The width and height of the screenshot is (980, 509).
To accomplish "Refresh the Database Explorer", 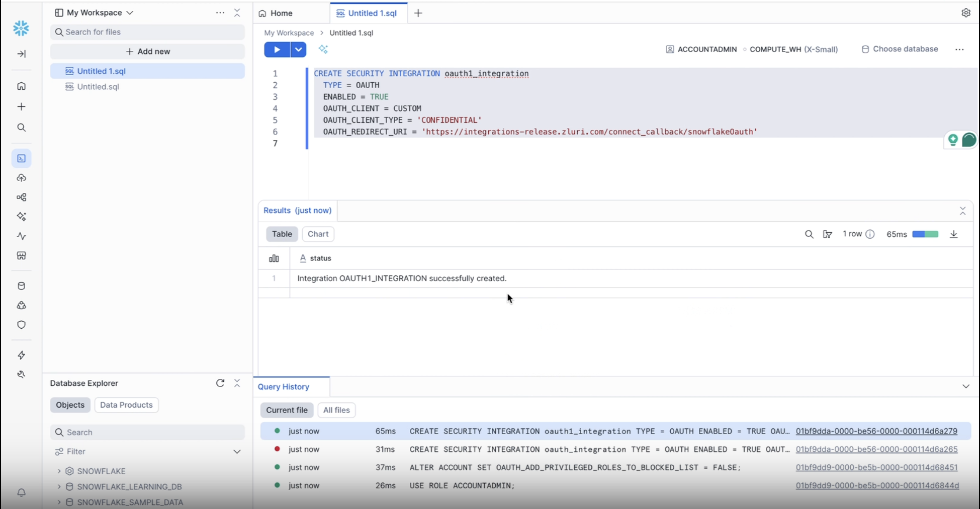I will [x=220, y=383].
